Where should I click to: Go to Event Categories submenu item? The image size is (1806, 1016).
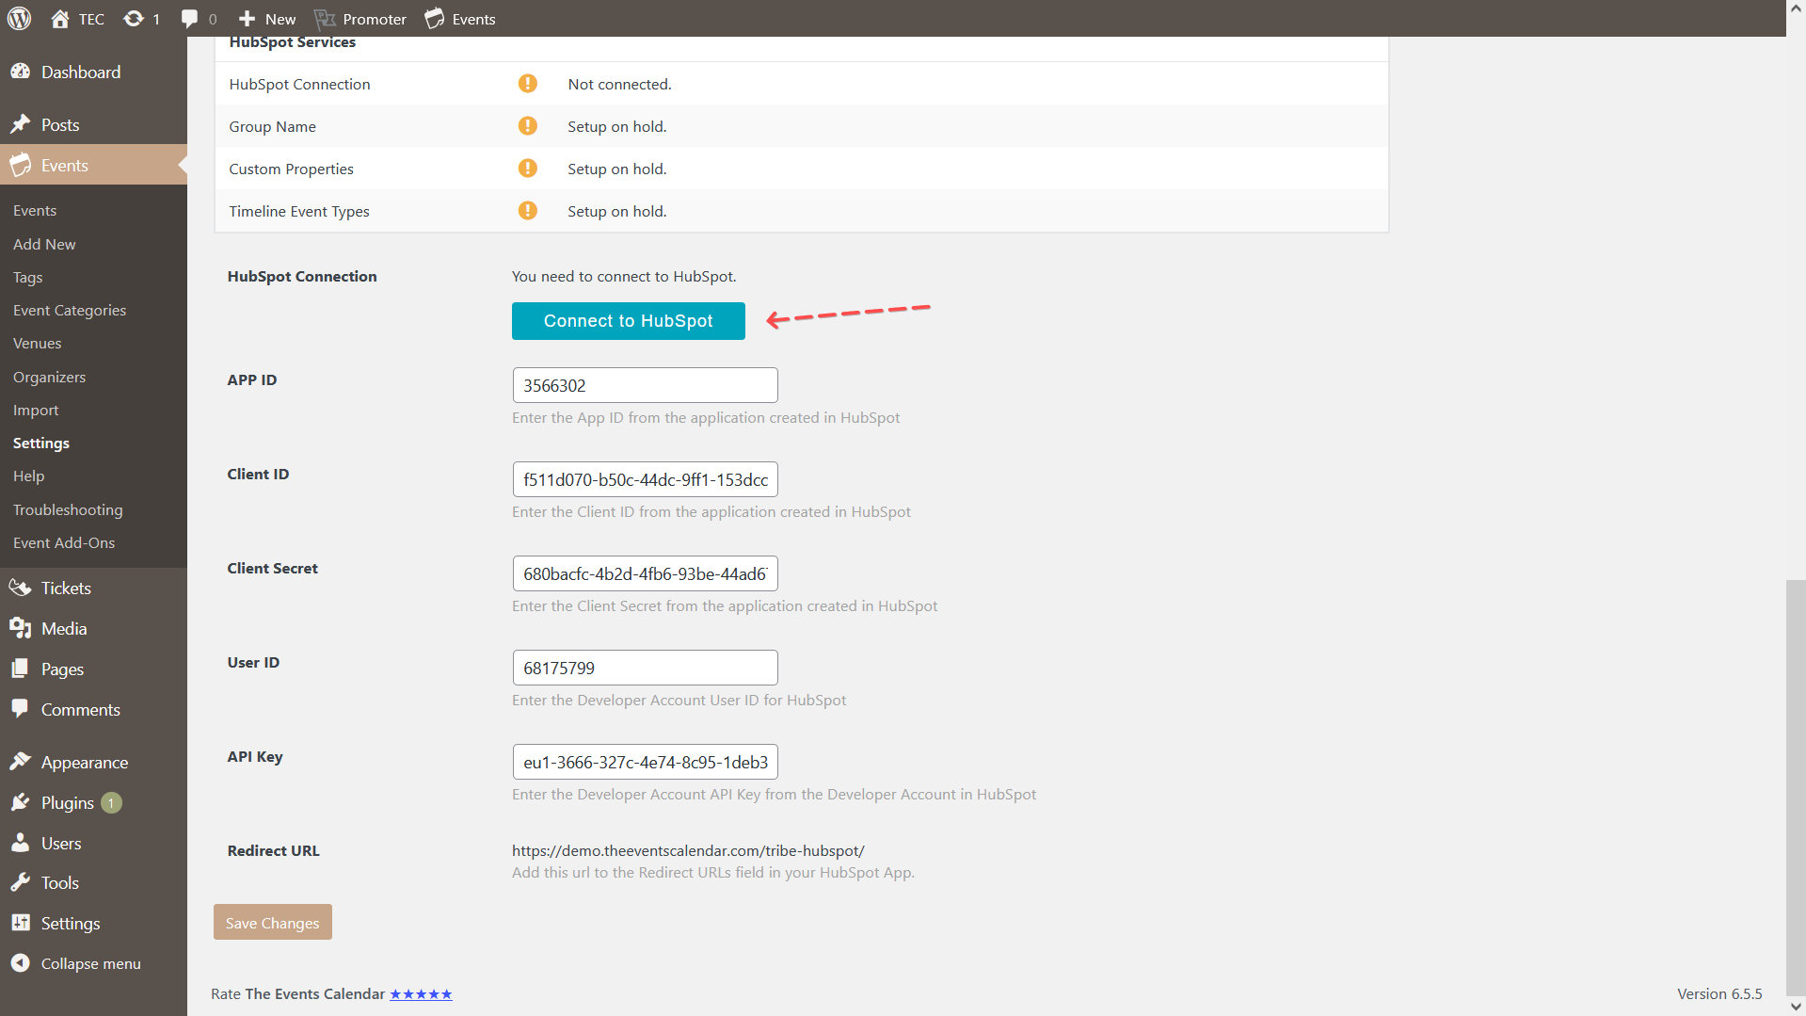click(x=70, y=310)
